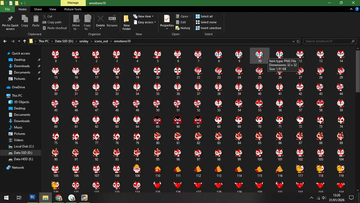Viewport: 360px width, 203px height.
Task: Go back with the left arrow
Action: 5,41
